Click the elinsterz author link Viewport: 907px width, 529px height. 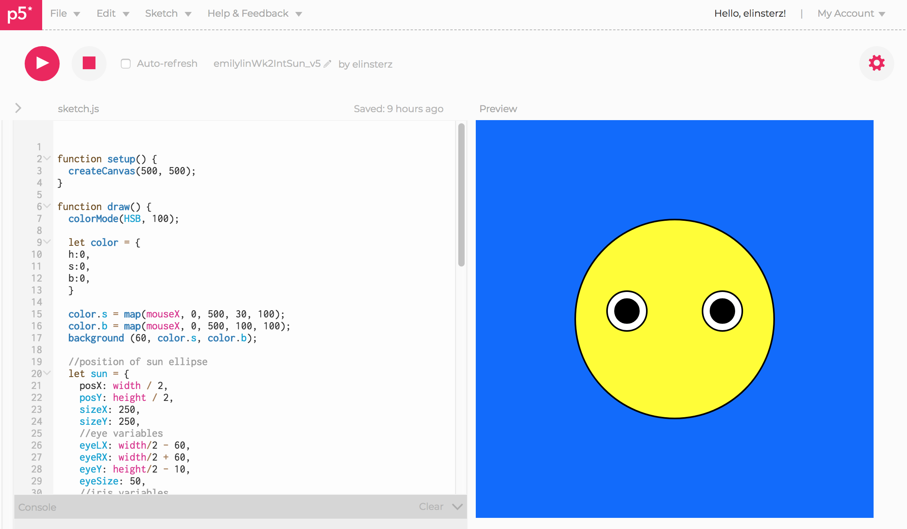click(372, 64)
